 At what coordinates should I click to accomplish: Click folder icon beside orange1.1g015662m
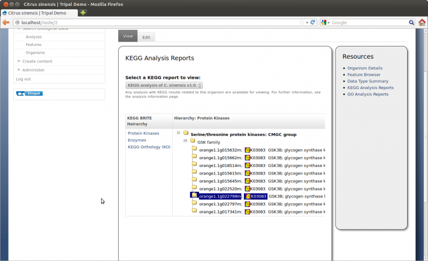pyautogui.click(x=194, y=156)
